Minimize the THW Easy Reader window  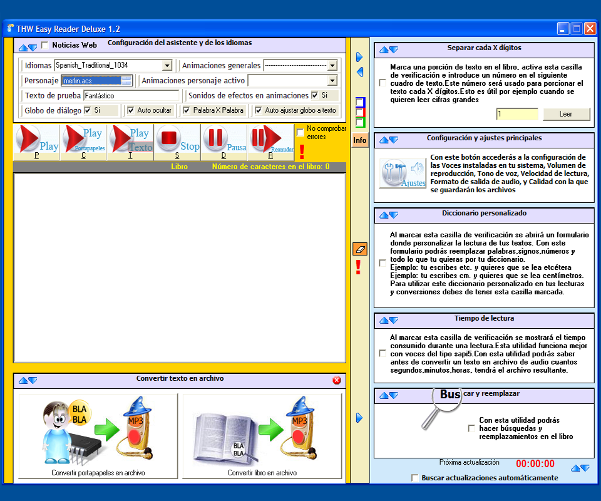(563, 29)
